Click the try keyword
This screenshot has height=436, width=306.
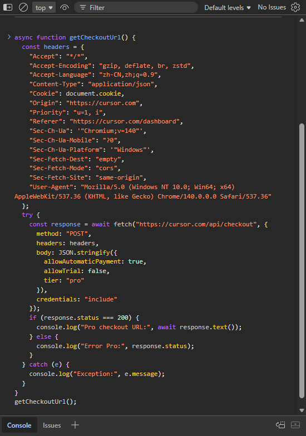point(27,215)
